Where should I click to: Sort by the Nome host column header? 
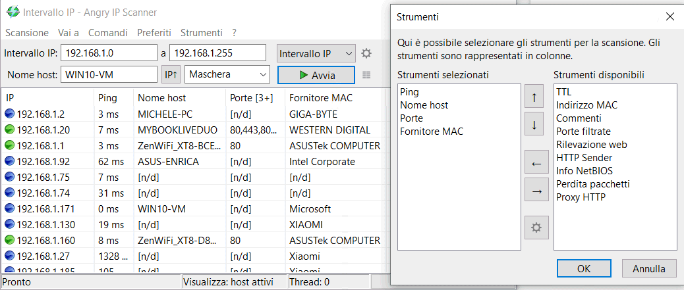(180, 98)
